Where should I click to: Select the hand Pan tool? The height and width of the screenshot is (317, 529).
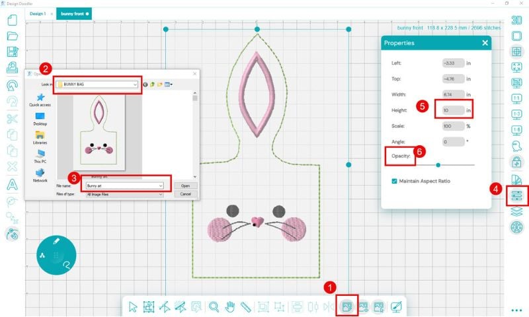[x=229, y=306]
